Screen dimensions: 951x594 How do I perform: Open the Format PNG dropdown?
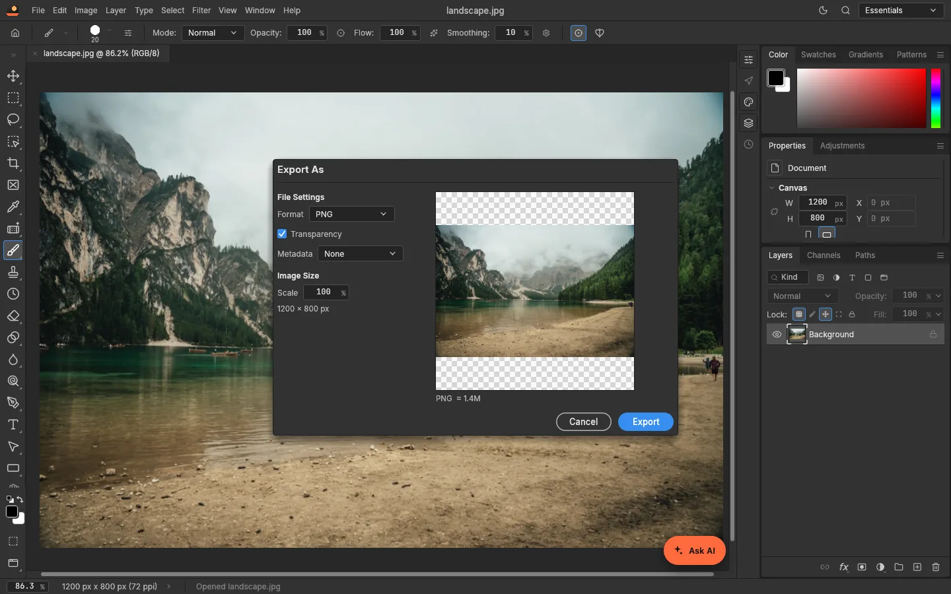(351, 214)
